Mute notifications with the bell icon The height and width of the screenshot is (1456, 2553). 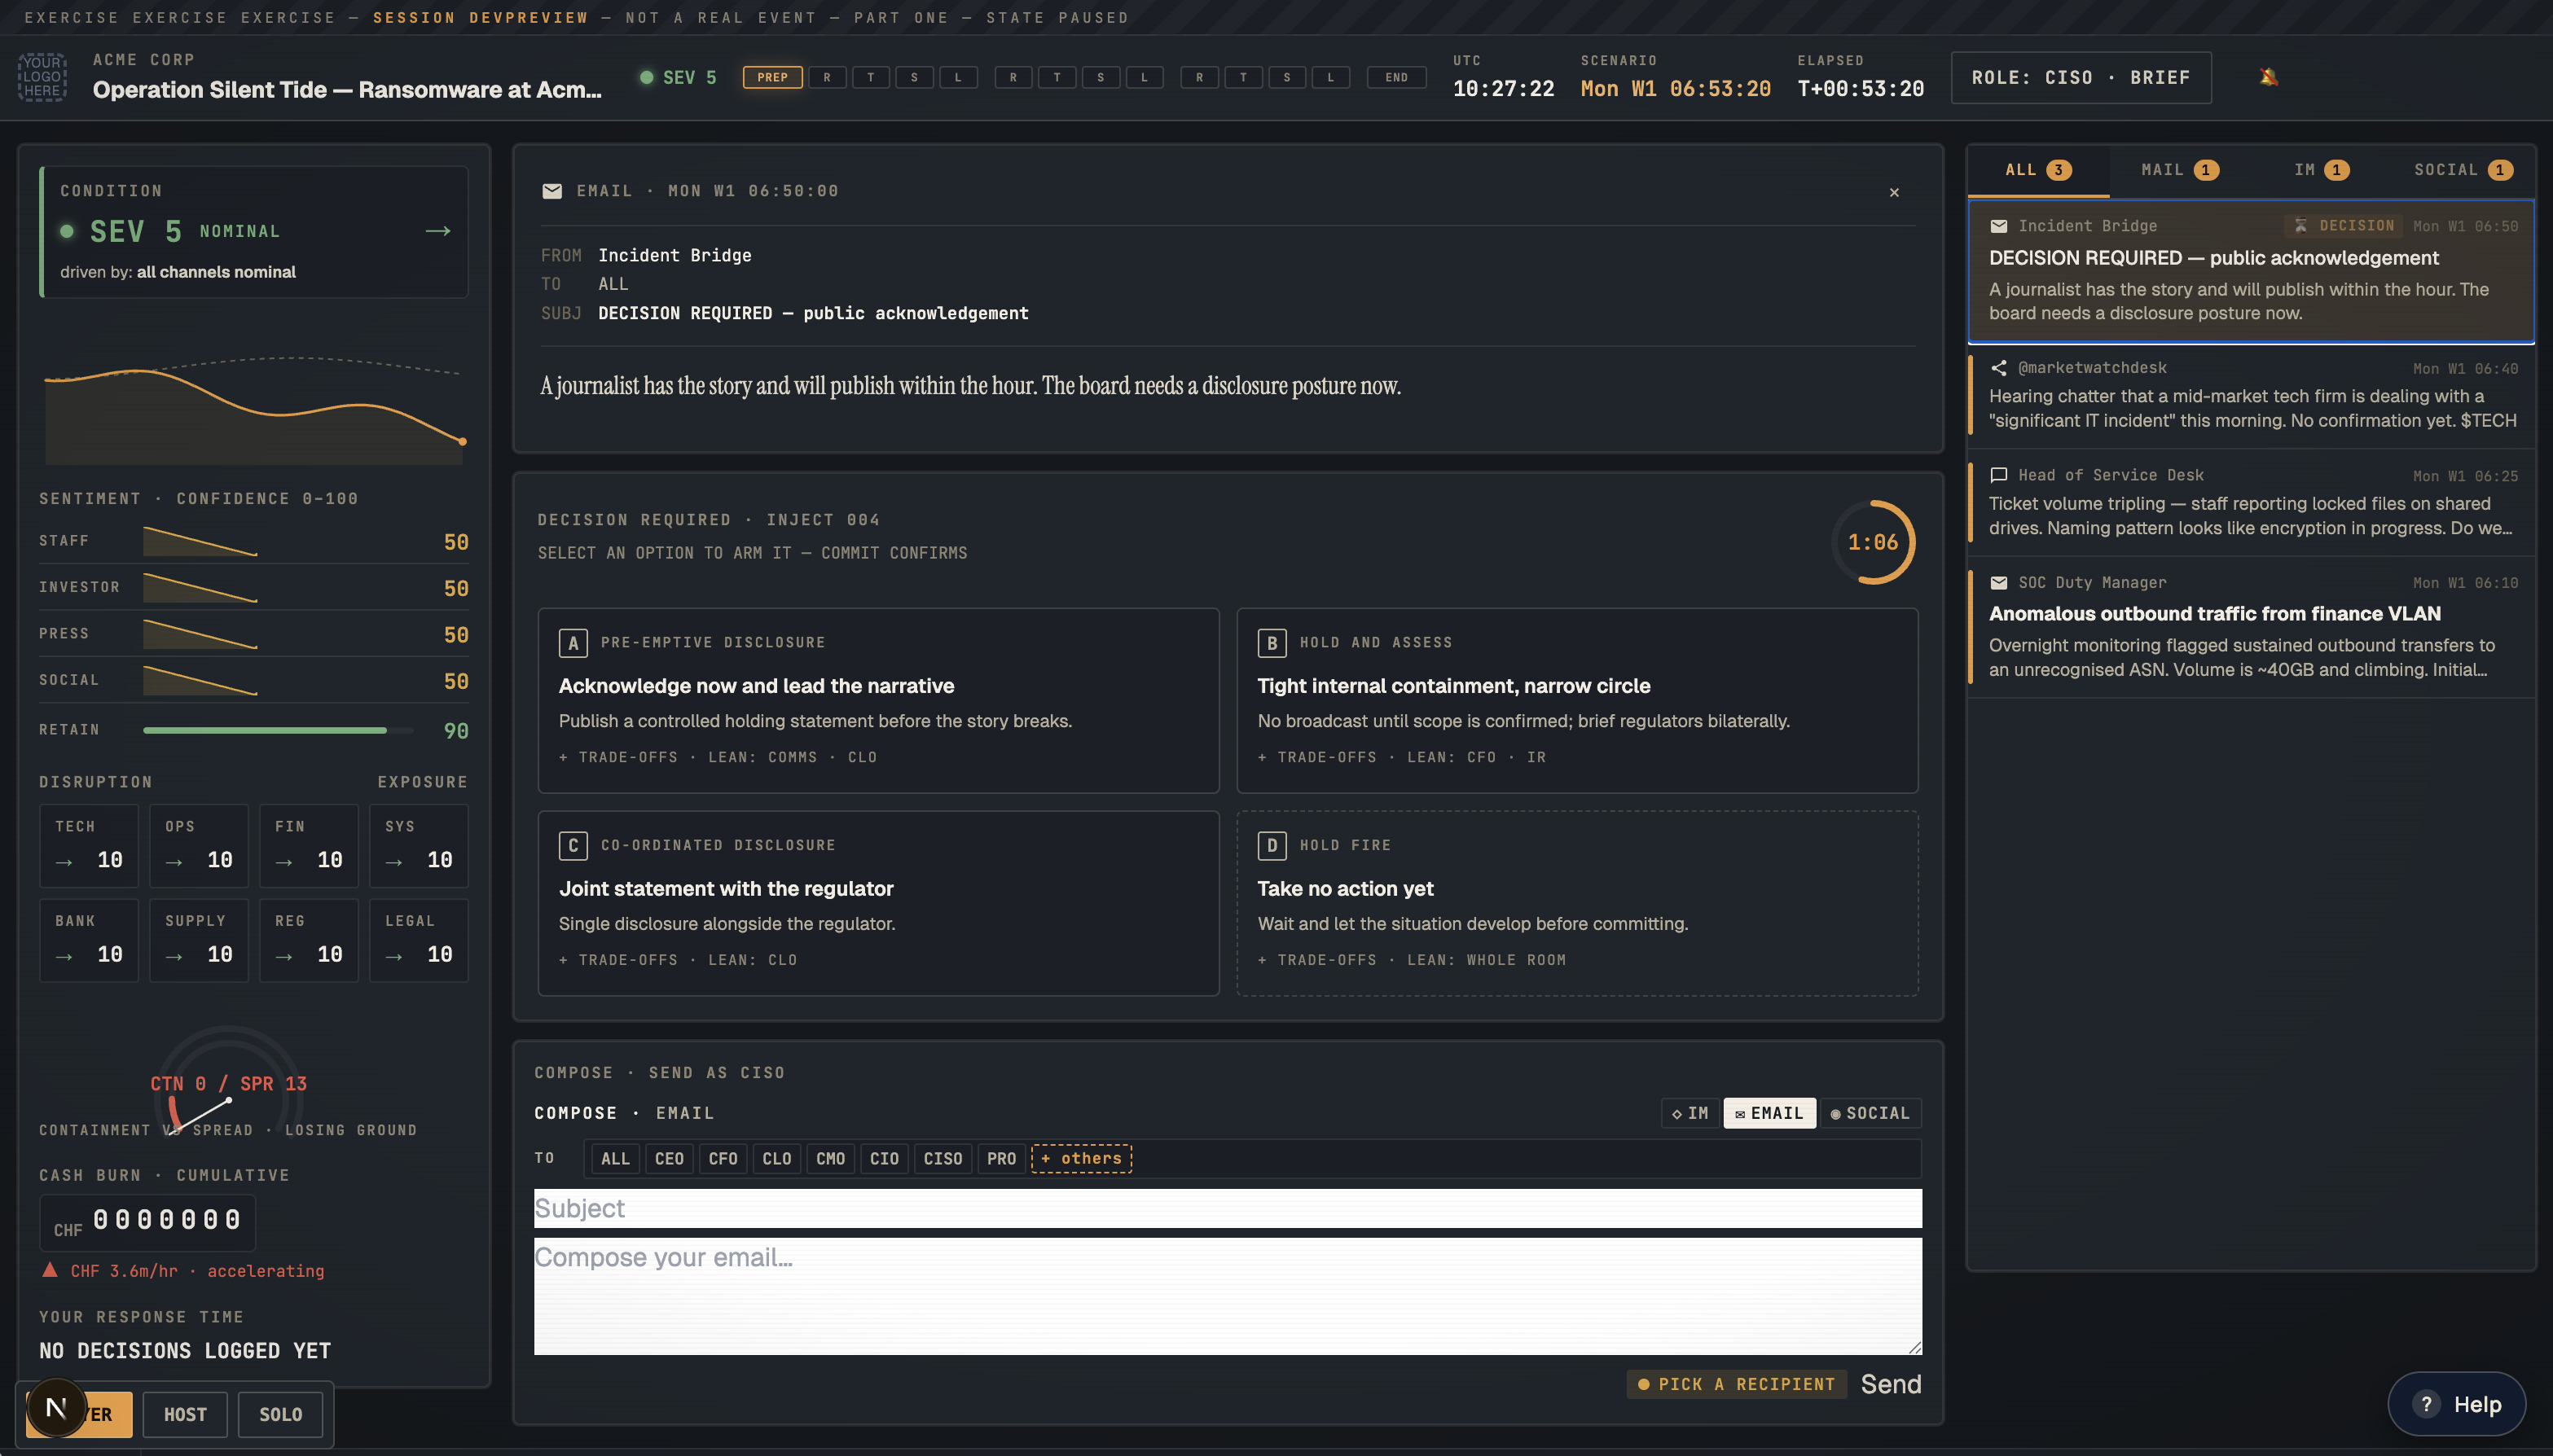coord(2268,77)
